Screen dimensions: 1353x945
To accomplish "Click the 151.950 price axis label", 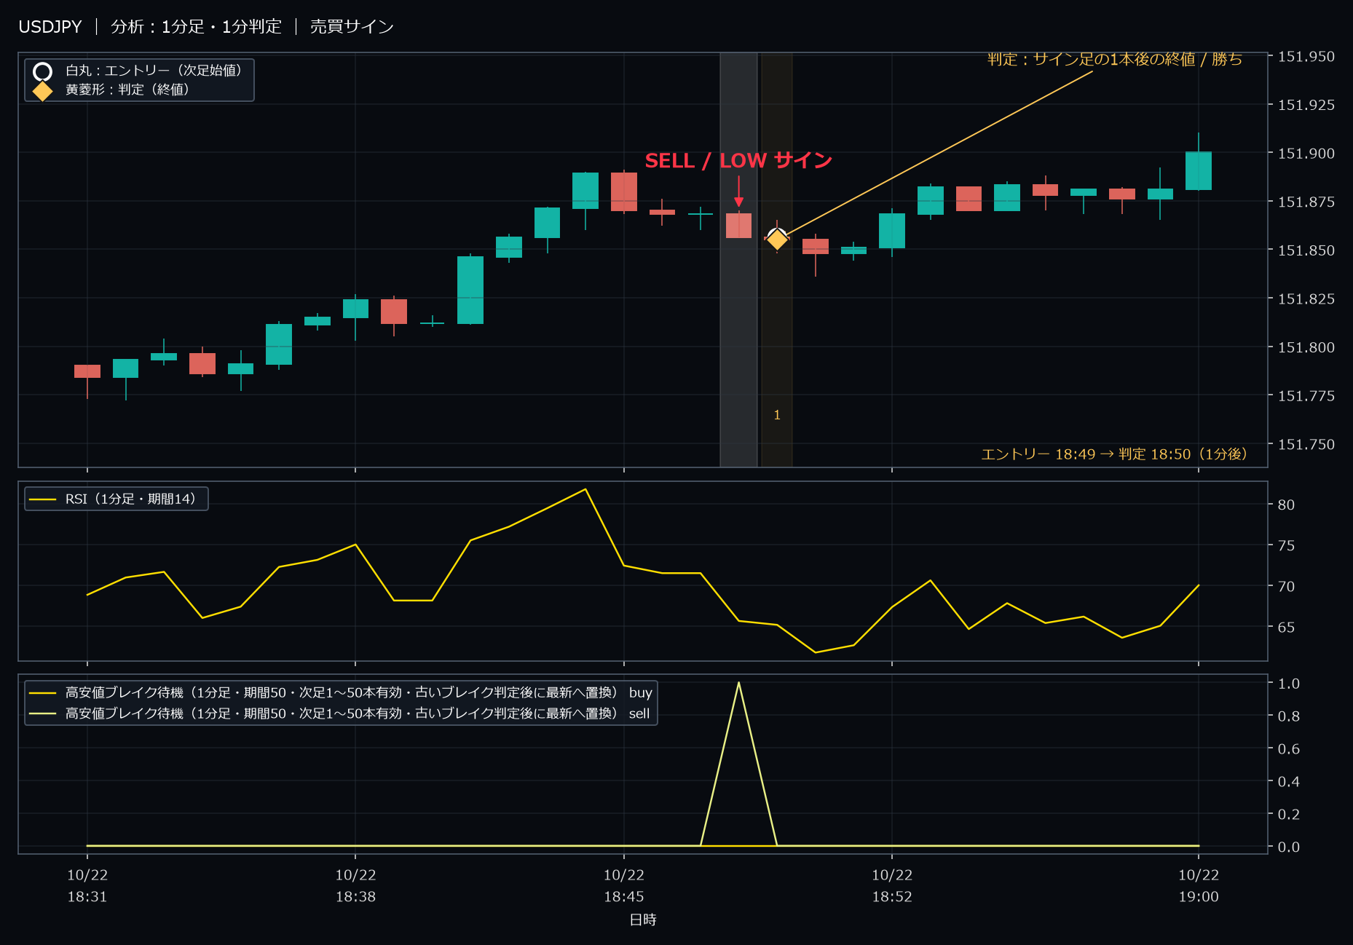I will pos(1306,56).
